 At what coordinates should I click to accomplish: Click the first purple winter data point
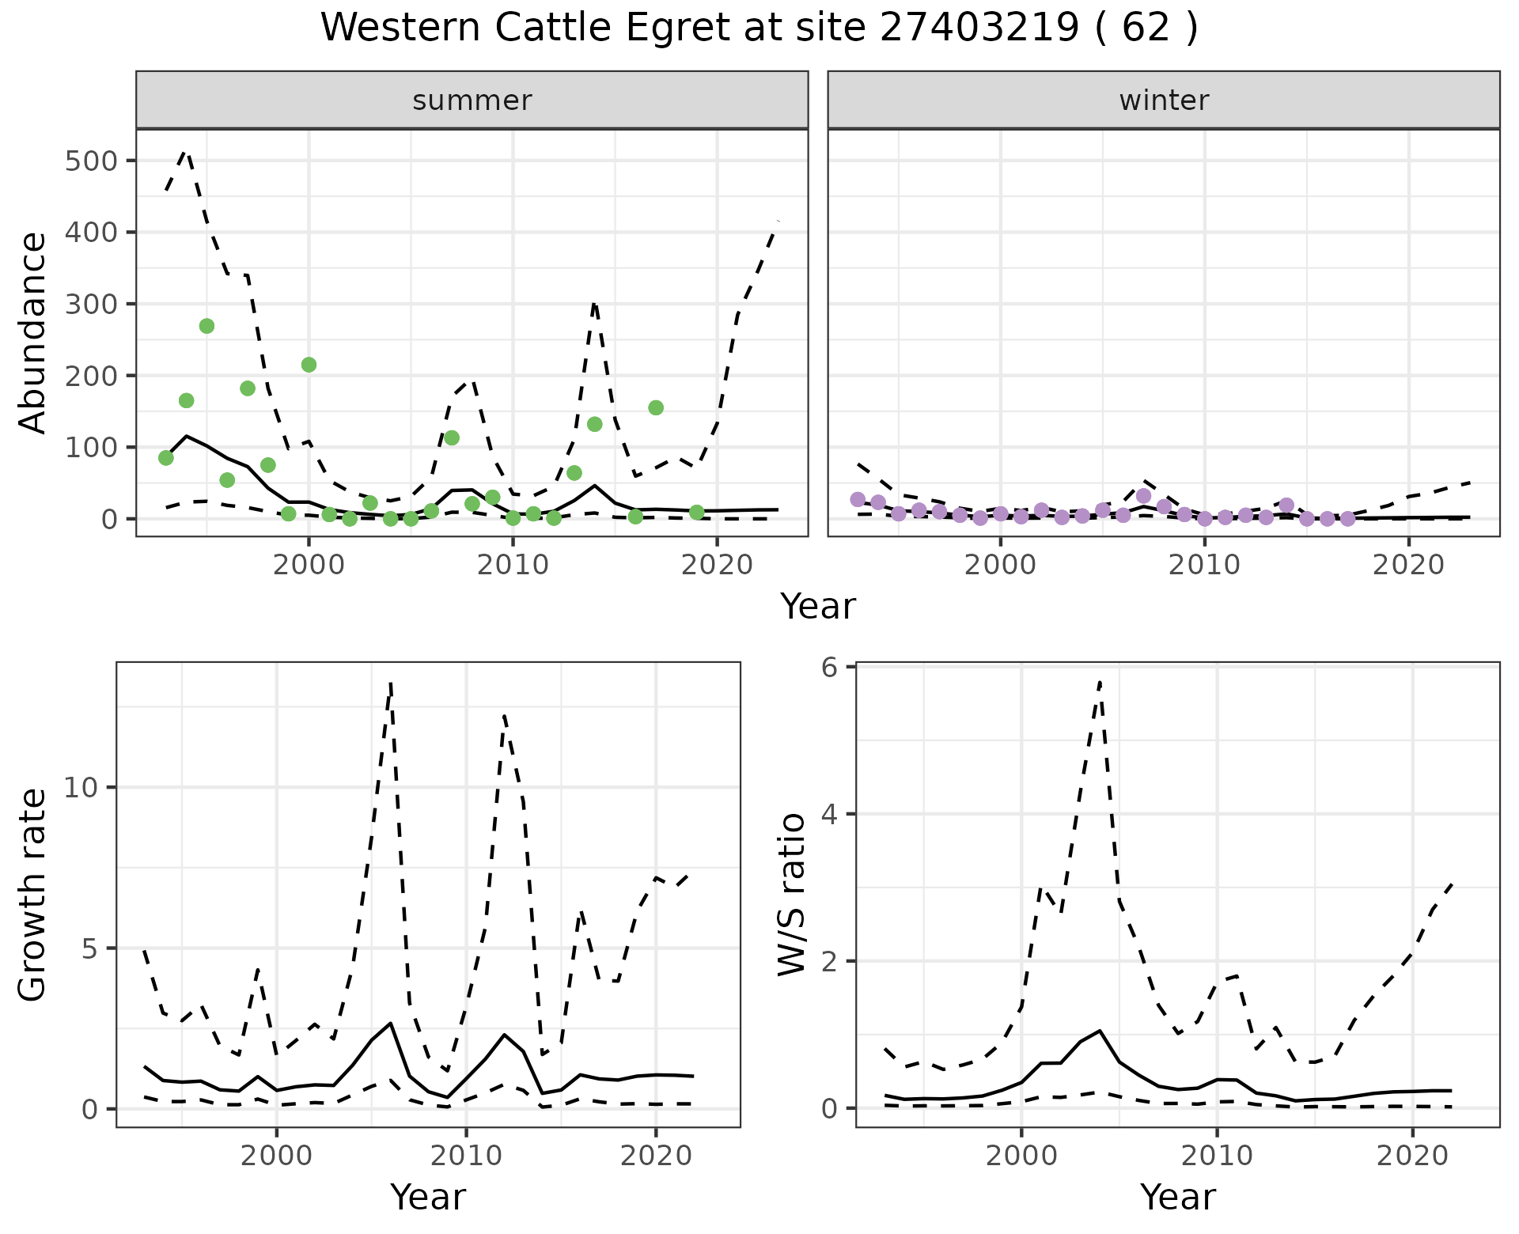(858, 499)
